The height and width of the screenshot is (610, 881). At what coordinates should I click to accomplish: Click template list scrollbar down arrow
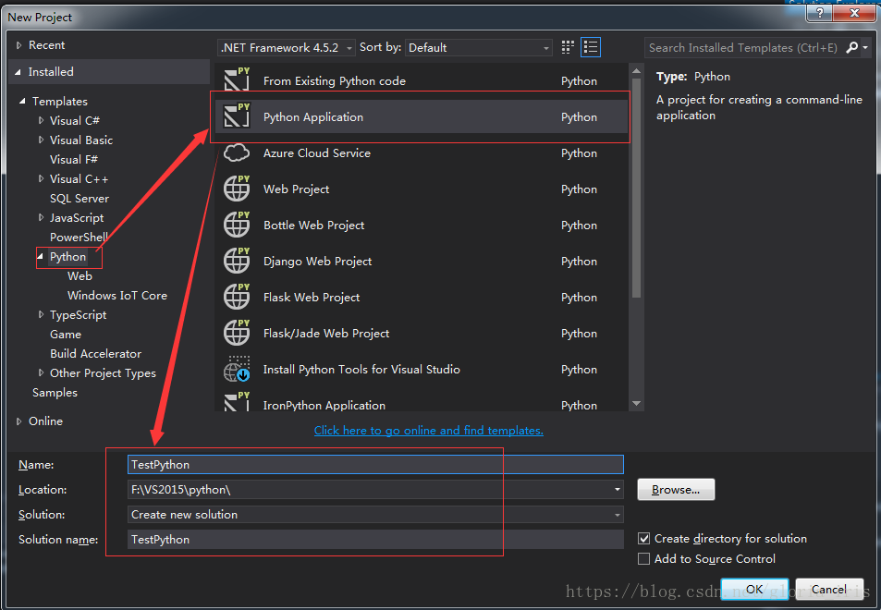pyautogui.click(x=637, y=403)
